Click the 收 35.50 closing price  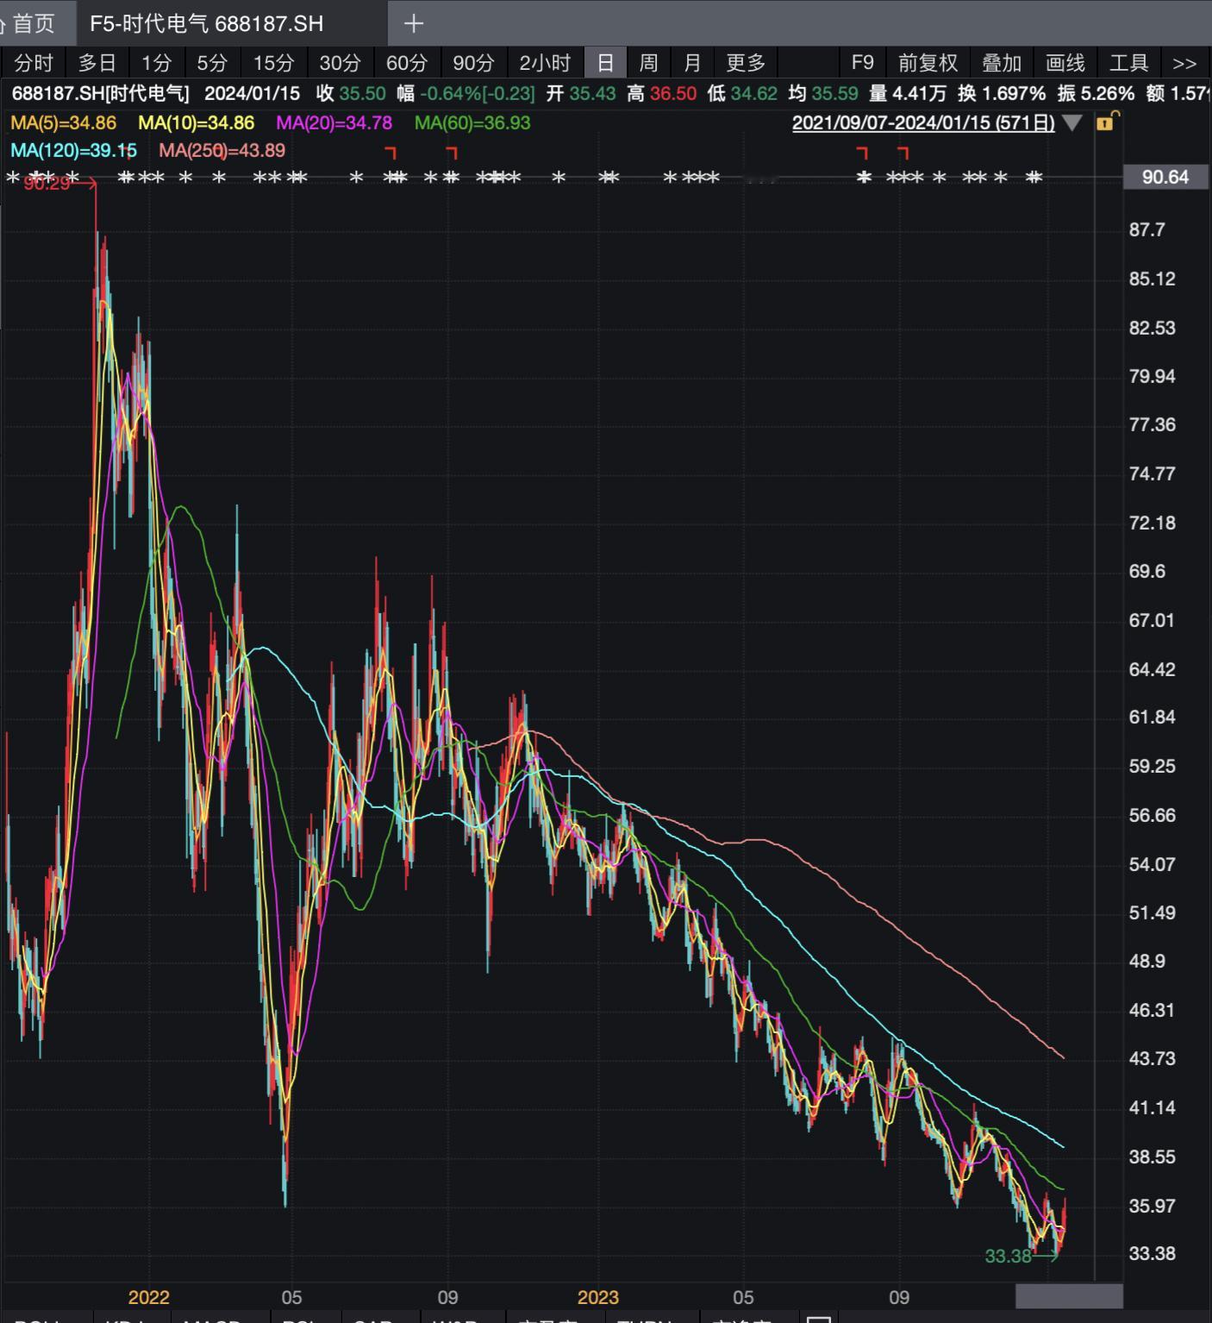point(351,93)
